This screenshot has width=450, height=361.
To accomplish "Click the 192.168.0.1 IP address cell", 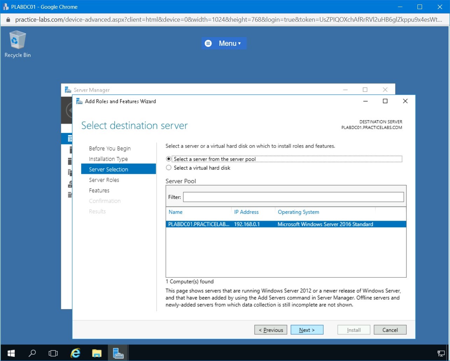I will 247,224.
